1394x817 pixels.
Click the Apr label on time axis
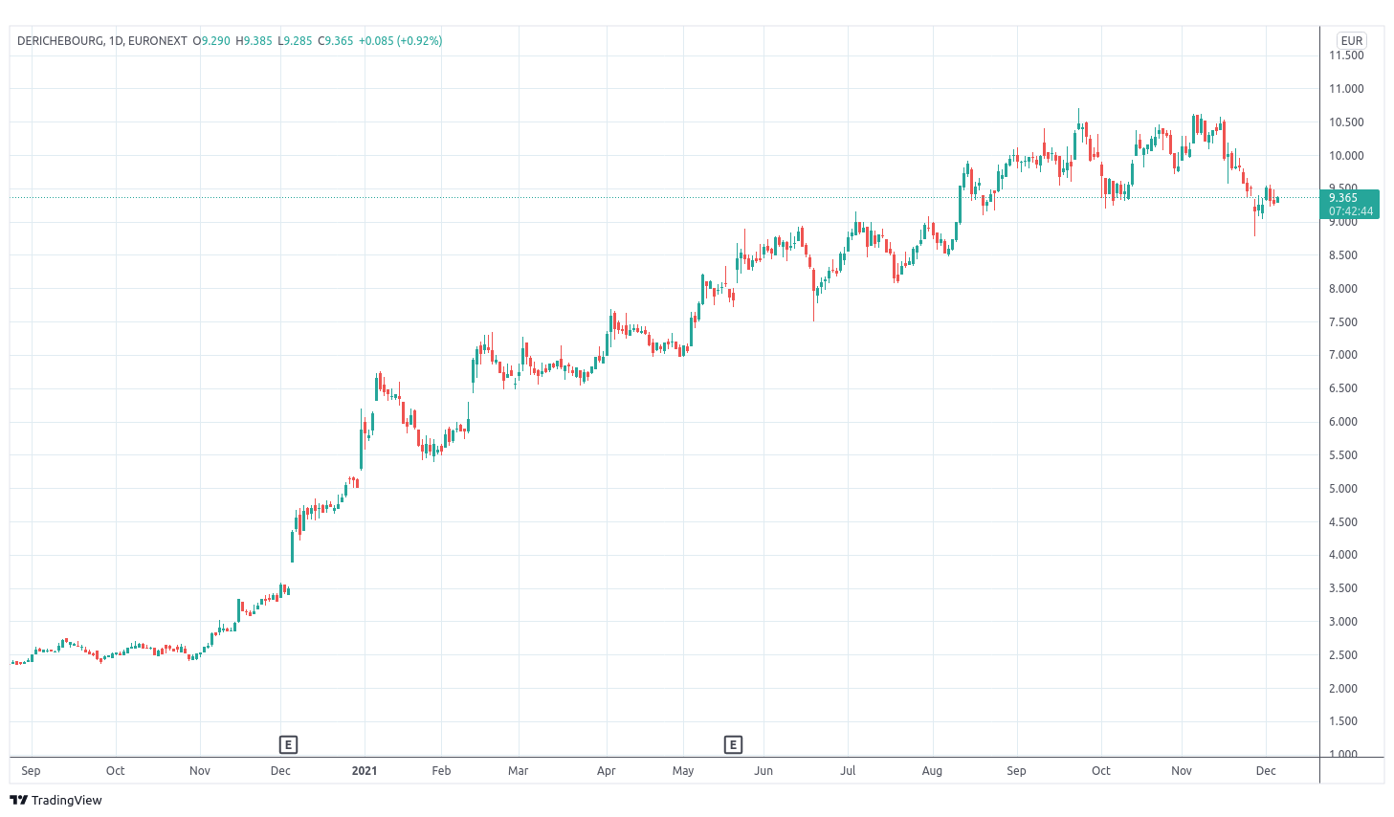pos(607,770)
